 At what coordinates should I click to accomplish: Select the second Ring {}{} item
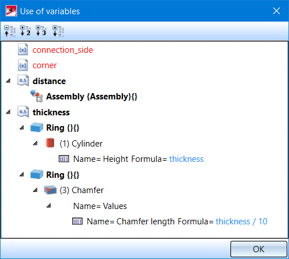[63, 175]
